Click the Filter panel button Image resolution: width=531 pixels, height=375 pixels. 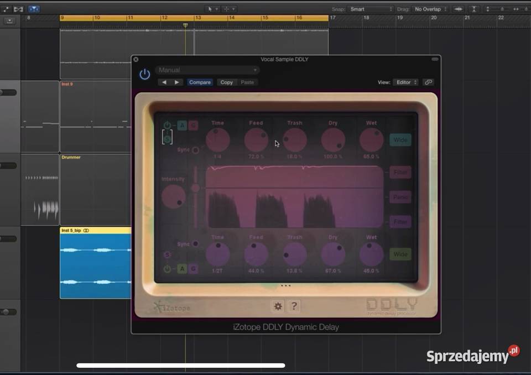coord(400,172)
